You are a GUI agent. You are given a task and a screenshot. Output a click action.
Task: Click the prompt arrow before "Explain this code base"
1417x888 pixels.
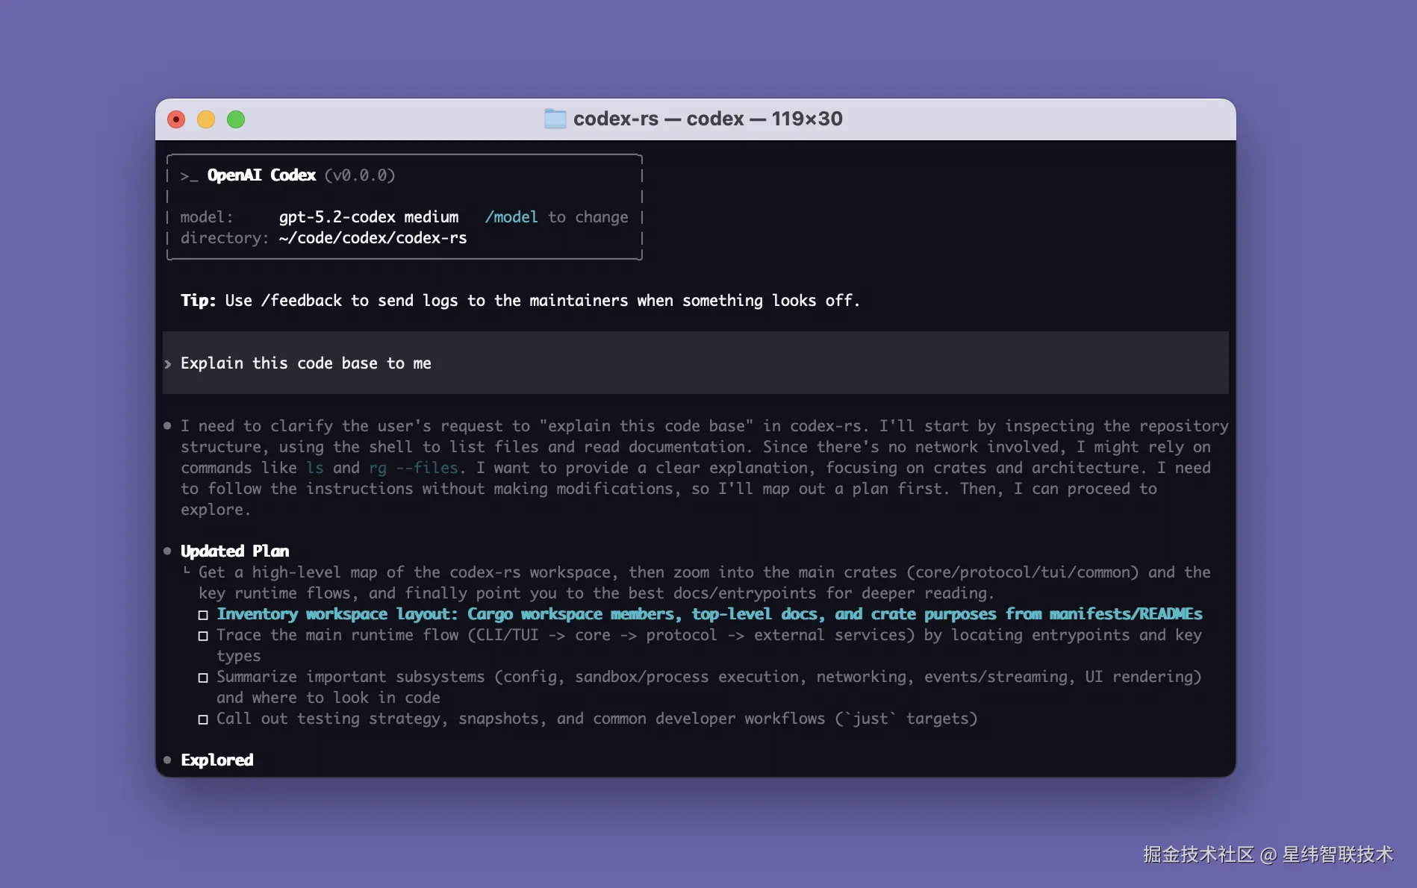[x=169, y=364]
